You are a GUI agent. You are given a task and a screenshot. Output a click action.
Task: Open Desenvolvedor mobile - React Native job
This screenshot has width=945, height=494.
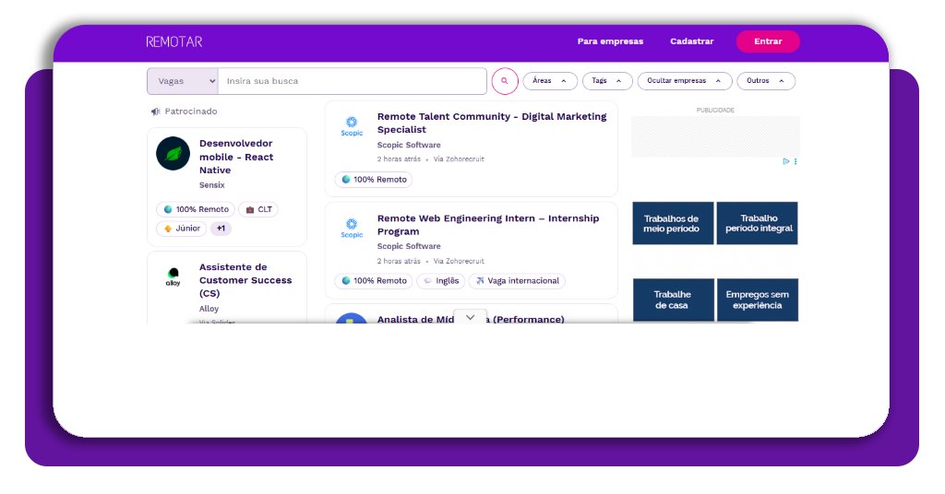237,157
